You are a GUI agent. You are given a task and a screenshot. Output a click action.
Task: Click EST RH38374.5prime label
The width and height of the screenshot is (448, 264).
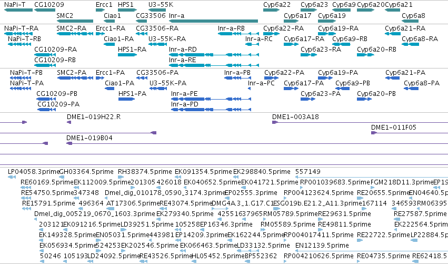[x=145, y=172]
